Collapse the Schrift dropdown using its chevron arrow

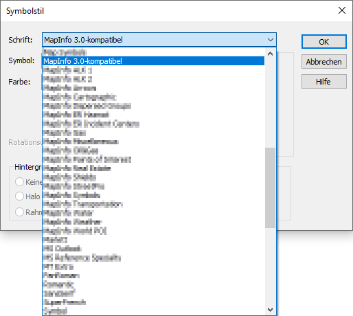271,40
